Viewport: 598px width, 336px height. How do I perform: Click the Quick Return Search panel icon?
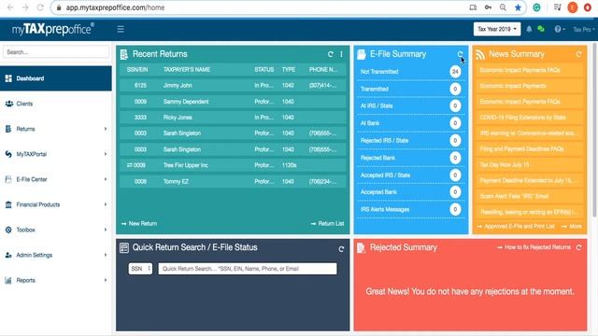coord(124,247)
